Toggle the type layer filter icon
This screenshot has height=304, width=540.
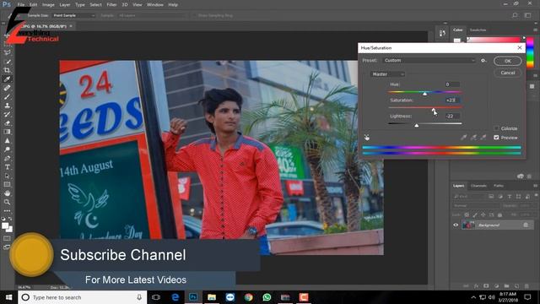tap(510, 197)
